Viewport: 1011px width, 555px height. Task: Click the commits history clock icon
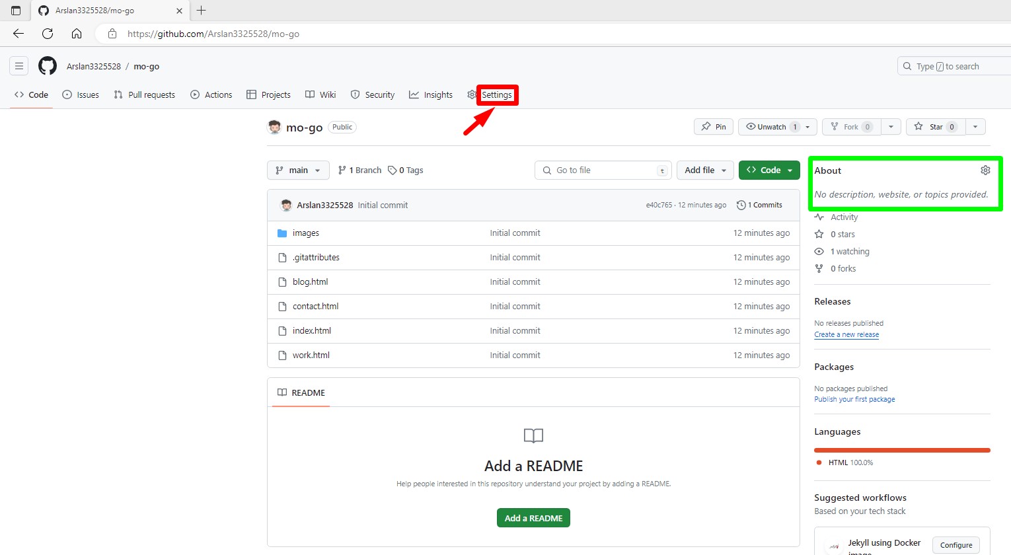[741, 205]
